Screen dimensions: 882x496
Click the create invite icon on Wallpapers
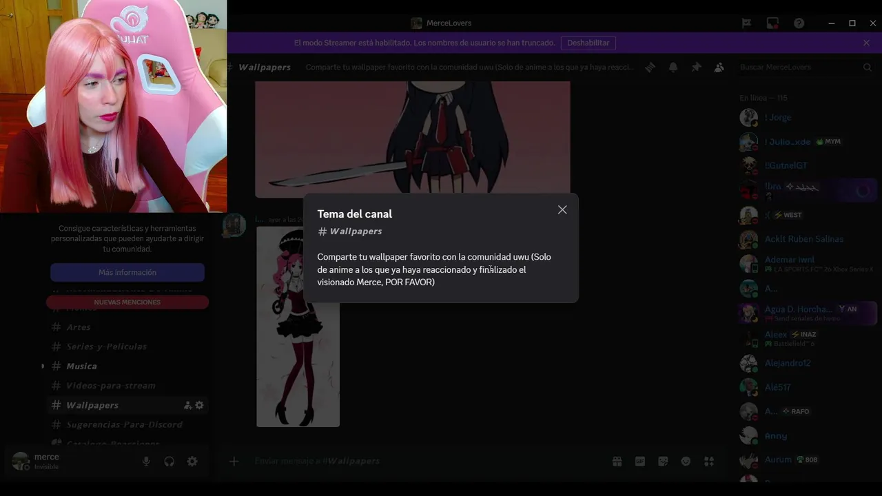187,405
